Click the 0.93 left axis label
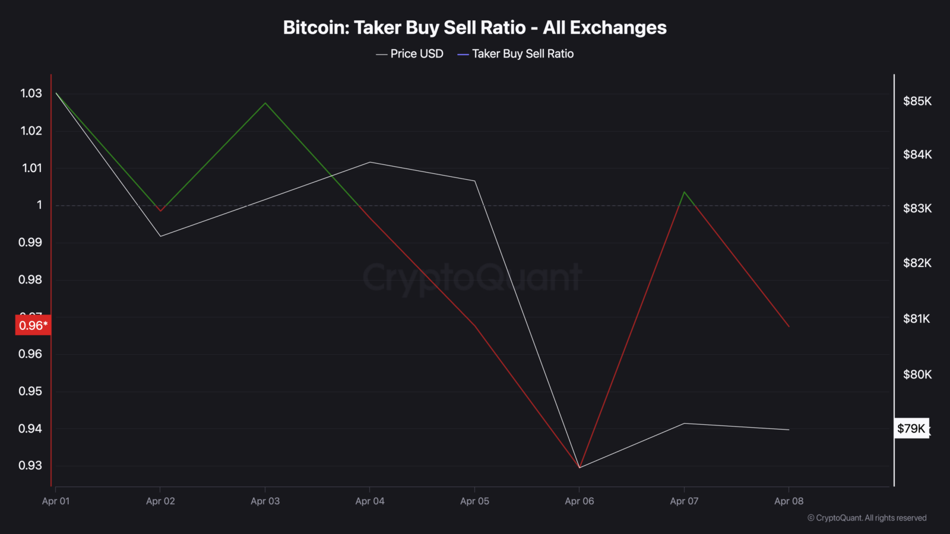The image size is (950, 534). click(30, 465)
